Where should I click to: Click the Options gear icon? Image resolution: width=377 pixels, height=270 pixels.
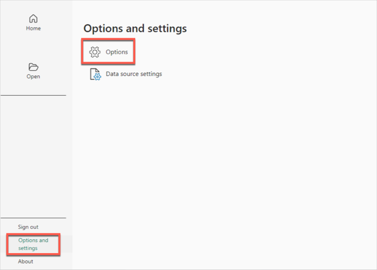tap(95, 52)
